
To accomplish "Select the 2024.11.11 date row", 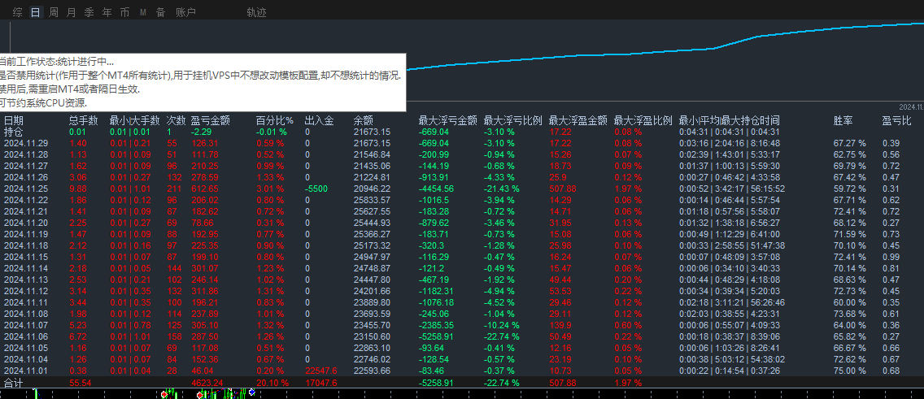I will coord(27,302).
